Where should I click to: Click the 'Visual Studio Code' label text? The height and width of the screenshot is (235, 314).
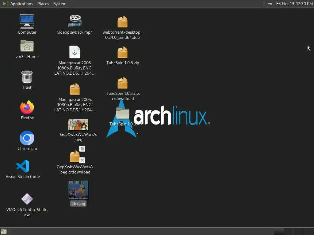tap(23, 177)
